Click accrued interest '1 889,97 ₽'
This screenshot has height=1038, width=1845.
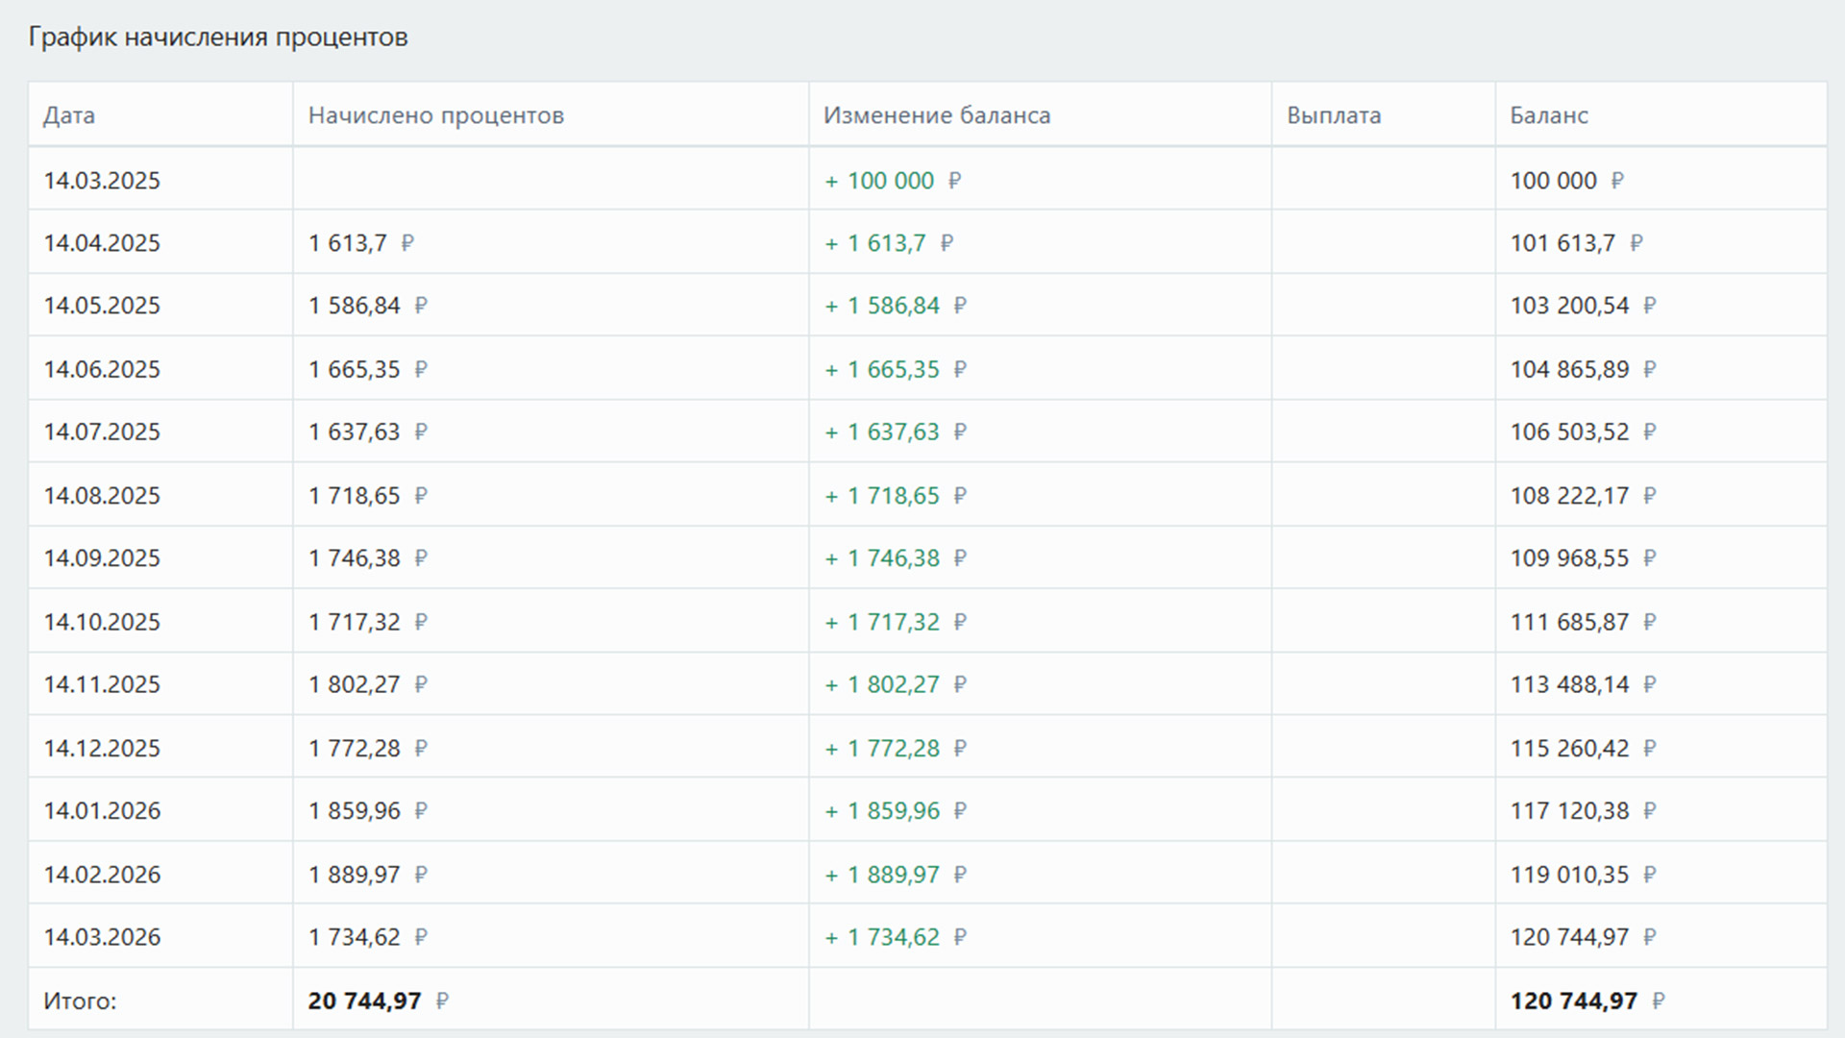coord(368,875)
